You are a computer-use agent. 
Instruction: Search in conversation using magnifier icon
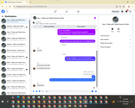point(119,29)
